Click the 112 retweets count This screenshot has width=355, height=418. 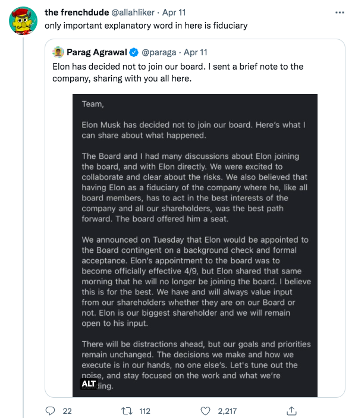point(144,411)
